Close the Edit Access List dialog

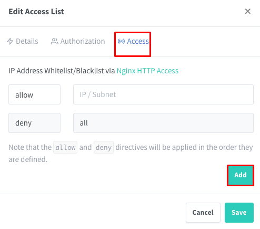click(248, 12)
